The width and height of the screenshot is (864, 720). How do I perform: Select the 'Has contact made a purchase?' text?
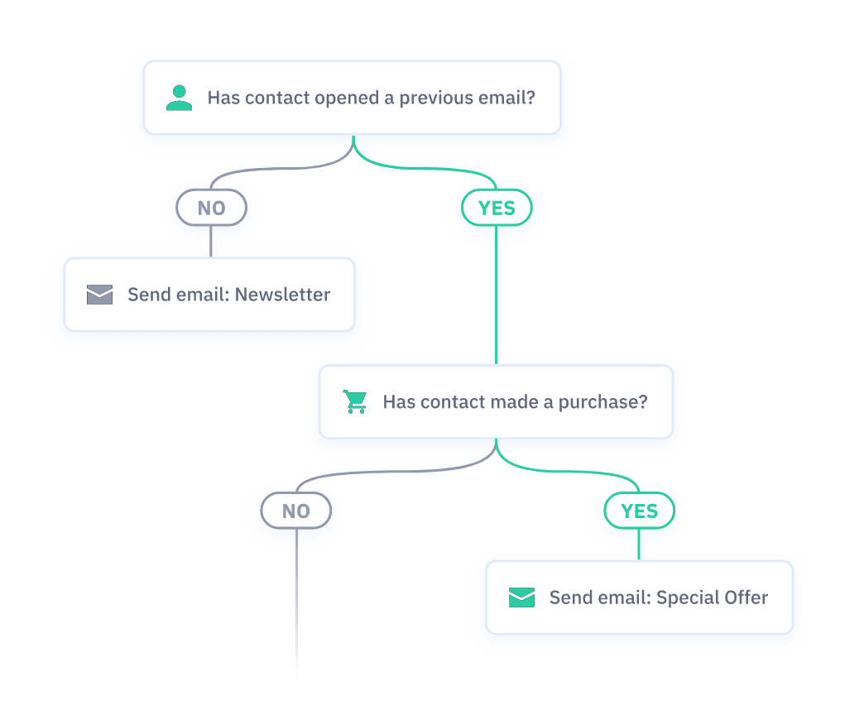tap(516, 402)
